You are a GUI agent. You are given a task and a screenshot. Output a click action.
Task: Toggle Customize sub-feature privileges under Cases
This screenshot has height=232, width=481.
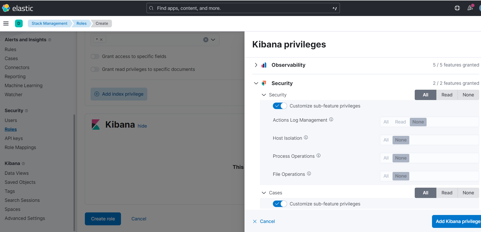pyautogui.click(x=280, y=204)
